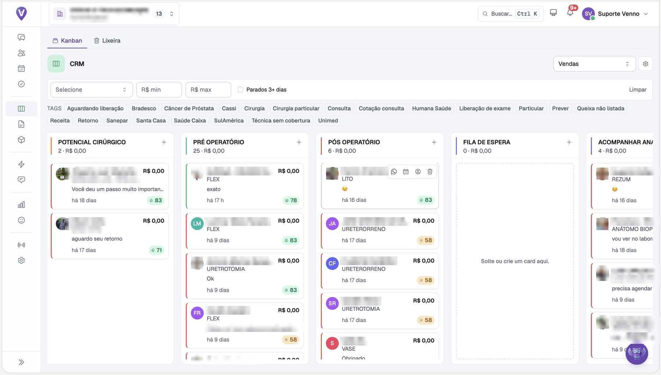The width and height of the screenshot is (661, 375).
Task: Switch to Lixeira tab
Action: tap(107, 41)
